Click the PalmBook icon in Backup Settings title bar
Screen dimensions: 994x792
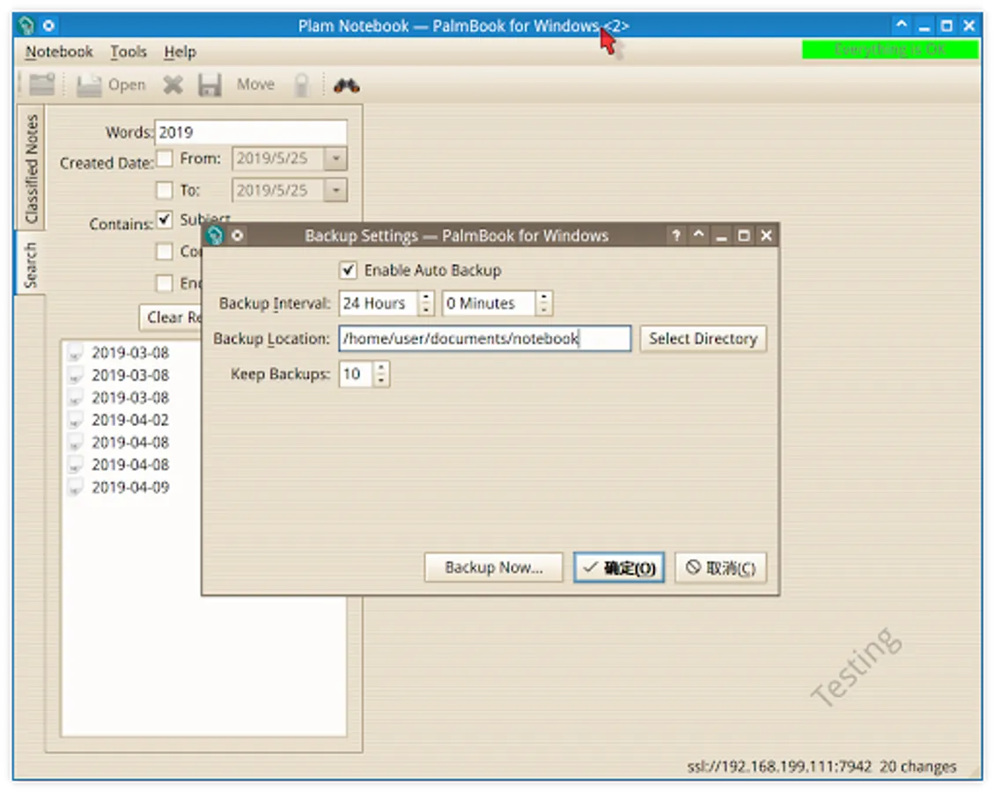click(214, 236)
